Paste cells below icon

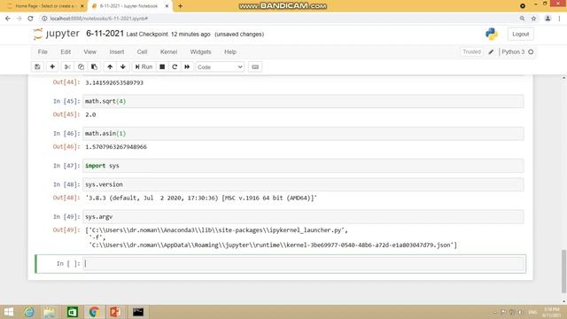pos(94,67)
